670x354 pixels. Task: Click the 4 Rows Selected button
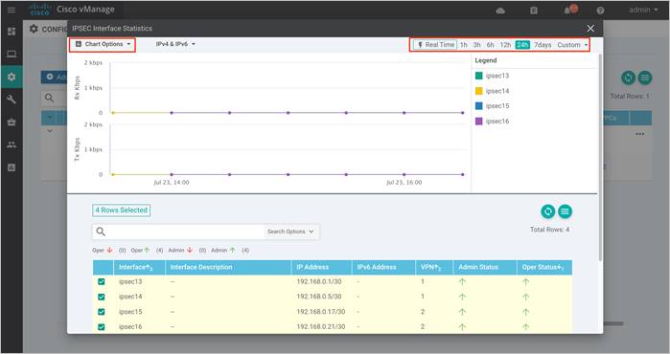tap(122, 210)
